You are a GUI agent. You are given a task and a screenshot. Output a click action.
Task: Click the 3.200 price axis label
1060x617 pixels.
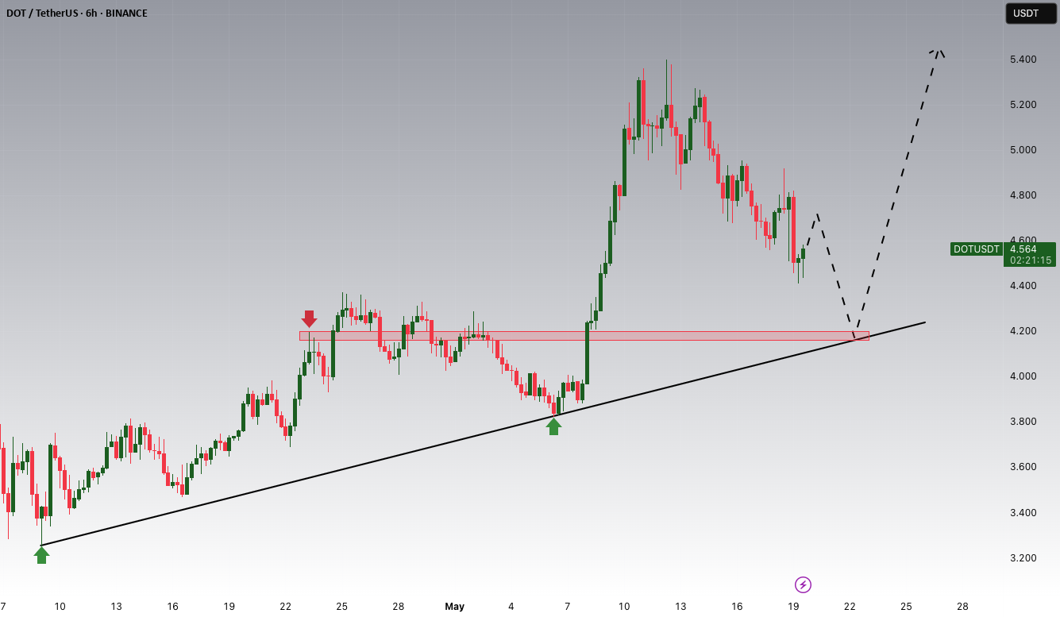(x=1024, y=557)
